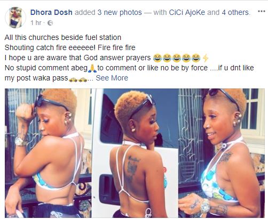
Task: Open the 1 hr timestamp link
Action: coord(36,23)
